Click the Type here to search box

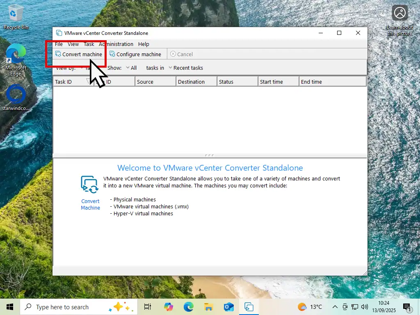coord(79,307)
